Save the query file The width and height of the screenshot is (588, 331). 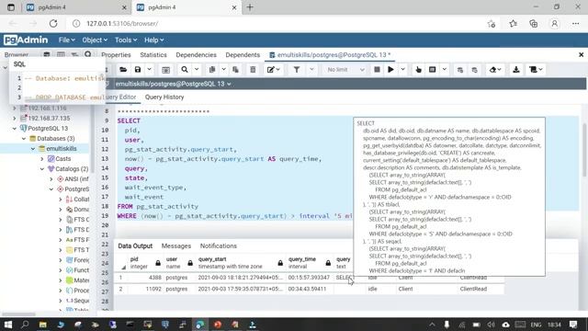point(138,70)
